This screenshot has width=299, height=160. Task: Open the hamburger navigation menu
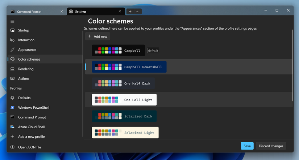[12, 21]
